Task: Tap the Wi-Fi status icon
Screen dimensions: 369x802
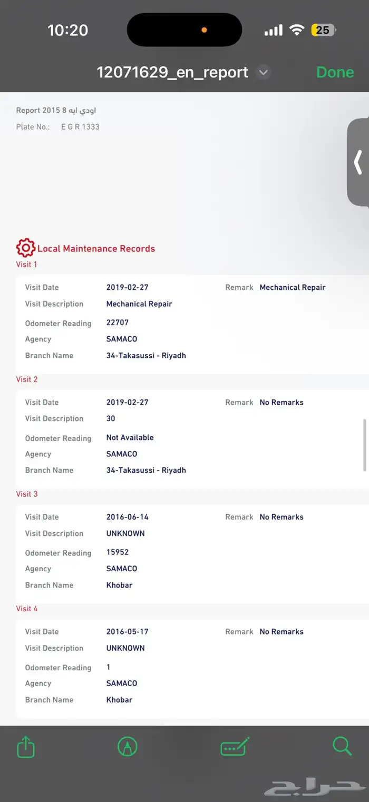Action: [x=297, y=31]
